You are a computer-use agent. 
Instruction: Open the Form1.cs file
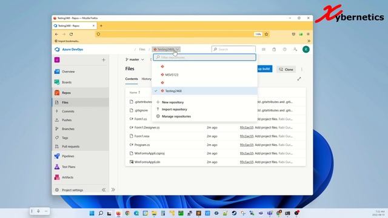tap(140, 119)
